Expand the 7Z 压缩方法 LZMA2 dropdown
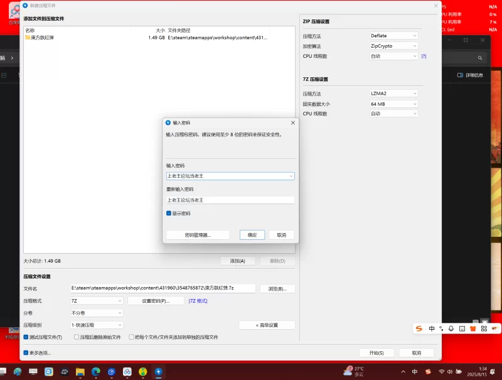The height and width of the screenshot is (380, 502). coord(394,93)
